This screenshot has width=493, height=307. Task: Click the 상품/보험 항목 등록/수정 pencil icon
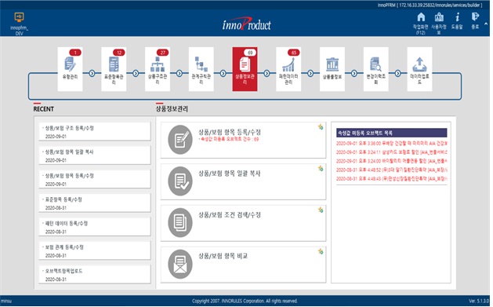coord(180,140)
